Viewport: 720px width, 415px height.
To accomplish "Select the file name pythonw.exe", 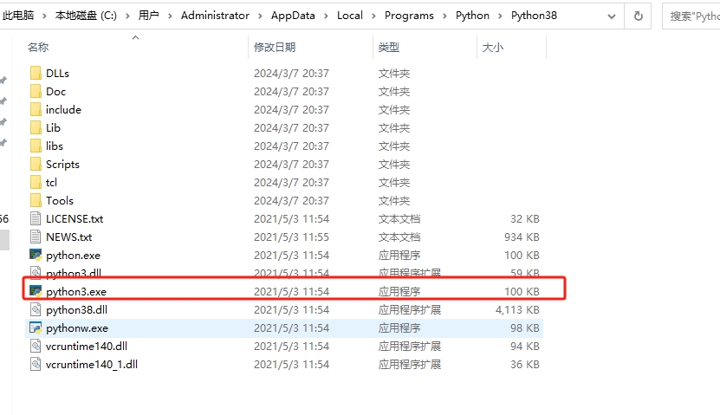I will pyautogui.click(x=77, y=328).
